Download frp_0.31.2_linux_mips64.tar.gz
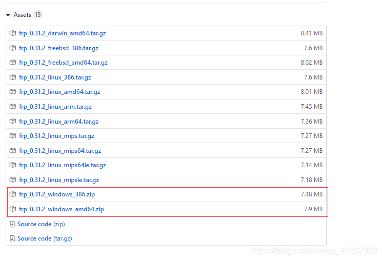382x260 pixels. (60, 151)
